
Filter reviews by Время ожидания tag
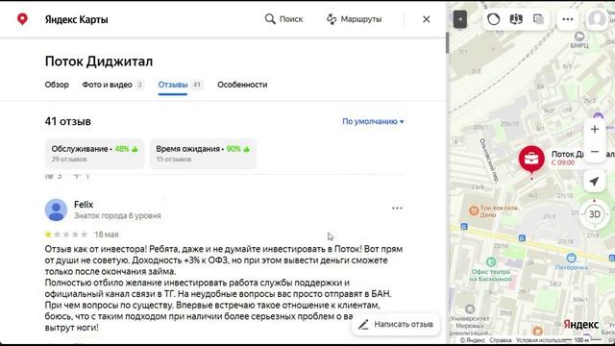pos(203,154)
